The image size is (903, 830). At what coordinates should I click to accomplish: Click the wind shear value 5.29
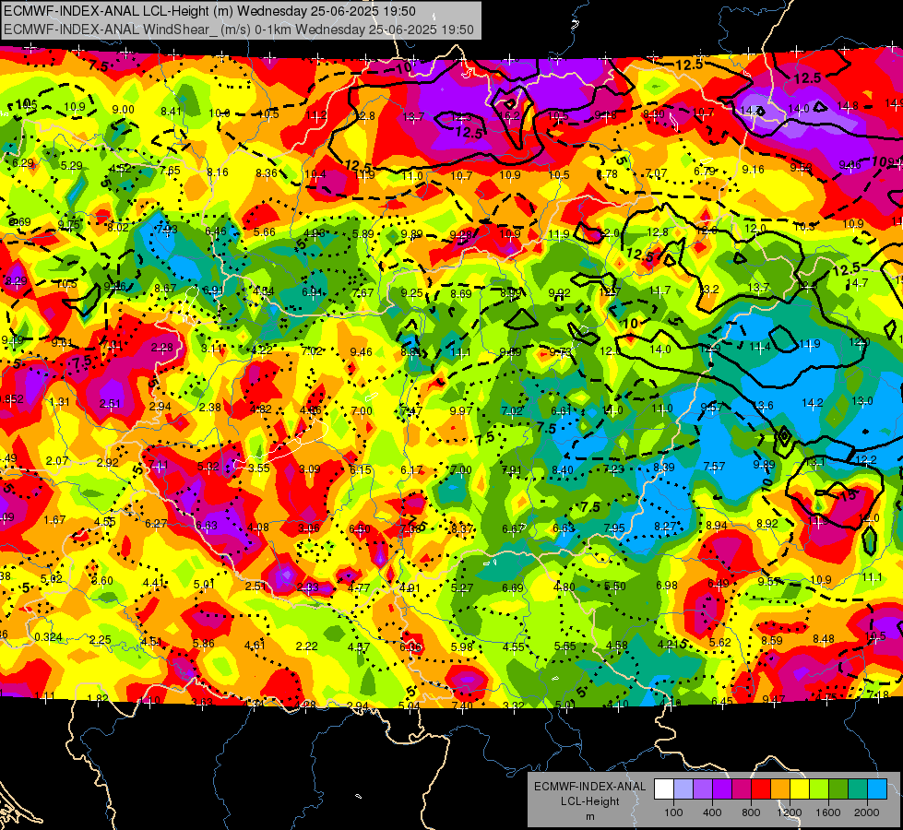pyautogui.click(x=71, y=165)
